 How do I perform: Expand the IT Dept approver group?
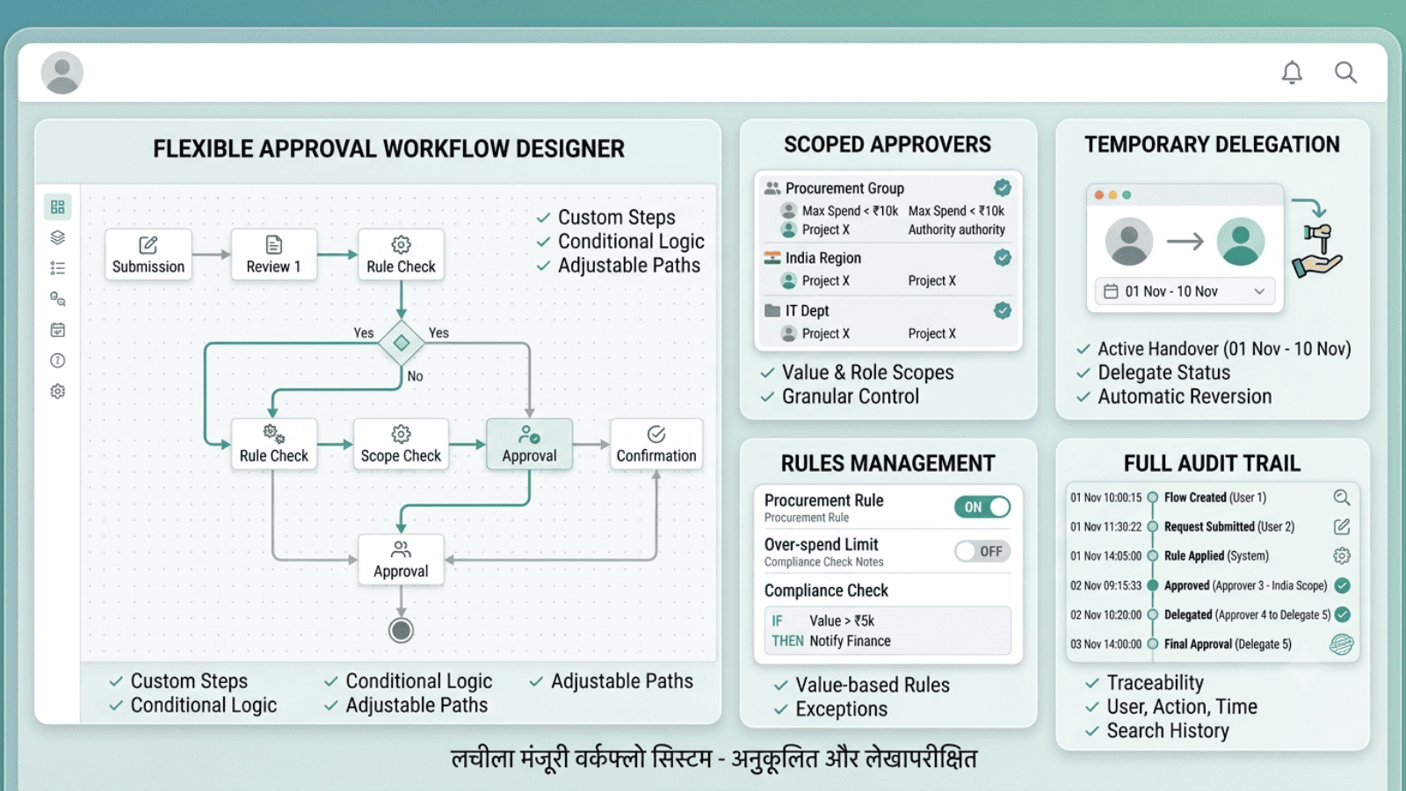click(888, 310)
